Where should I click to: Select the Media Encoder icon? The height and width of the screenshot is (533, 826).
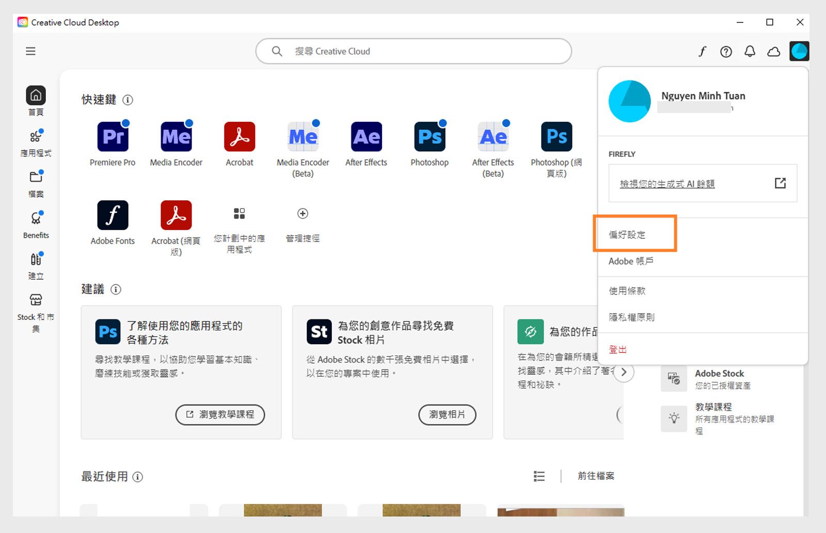pos(176,136)
